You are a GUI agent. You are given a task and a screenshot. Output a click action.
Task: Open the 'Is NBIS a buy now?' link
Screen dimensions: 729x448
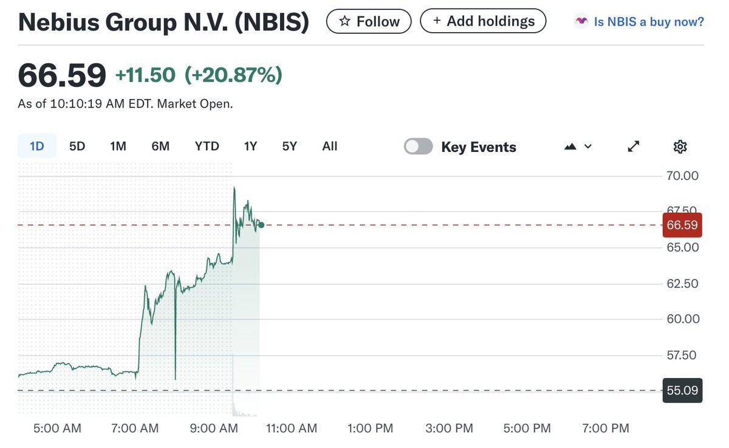[x=649, y=22]
